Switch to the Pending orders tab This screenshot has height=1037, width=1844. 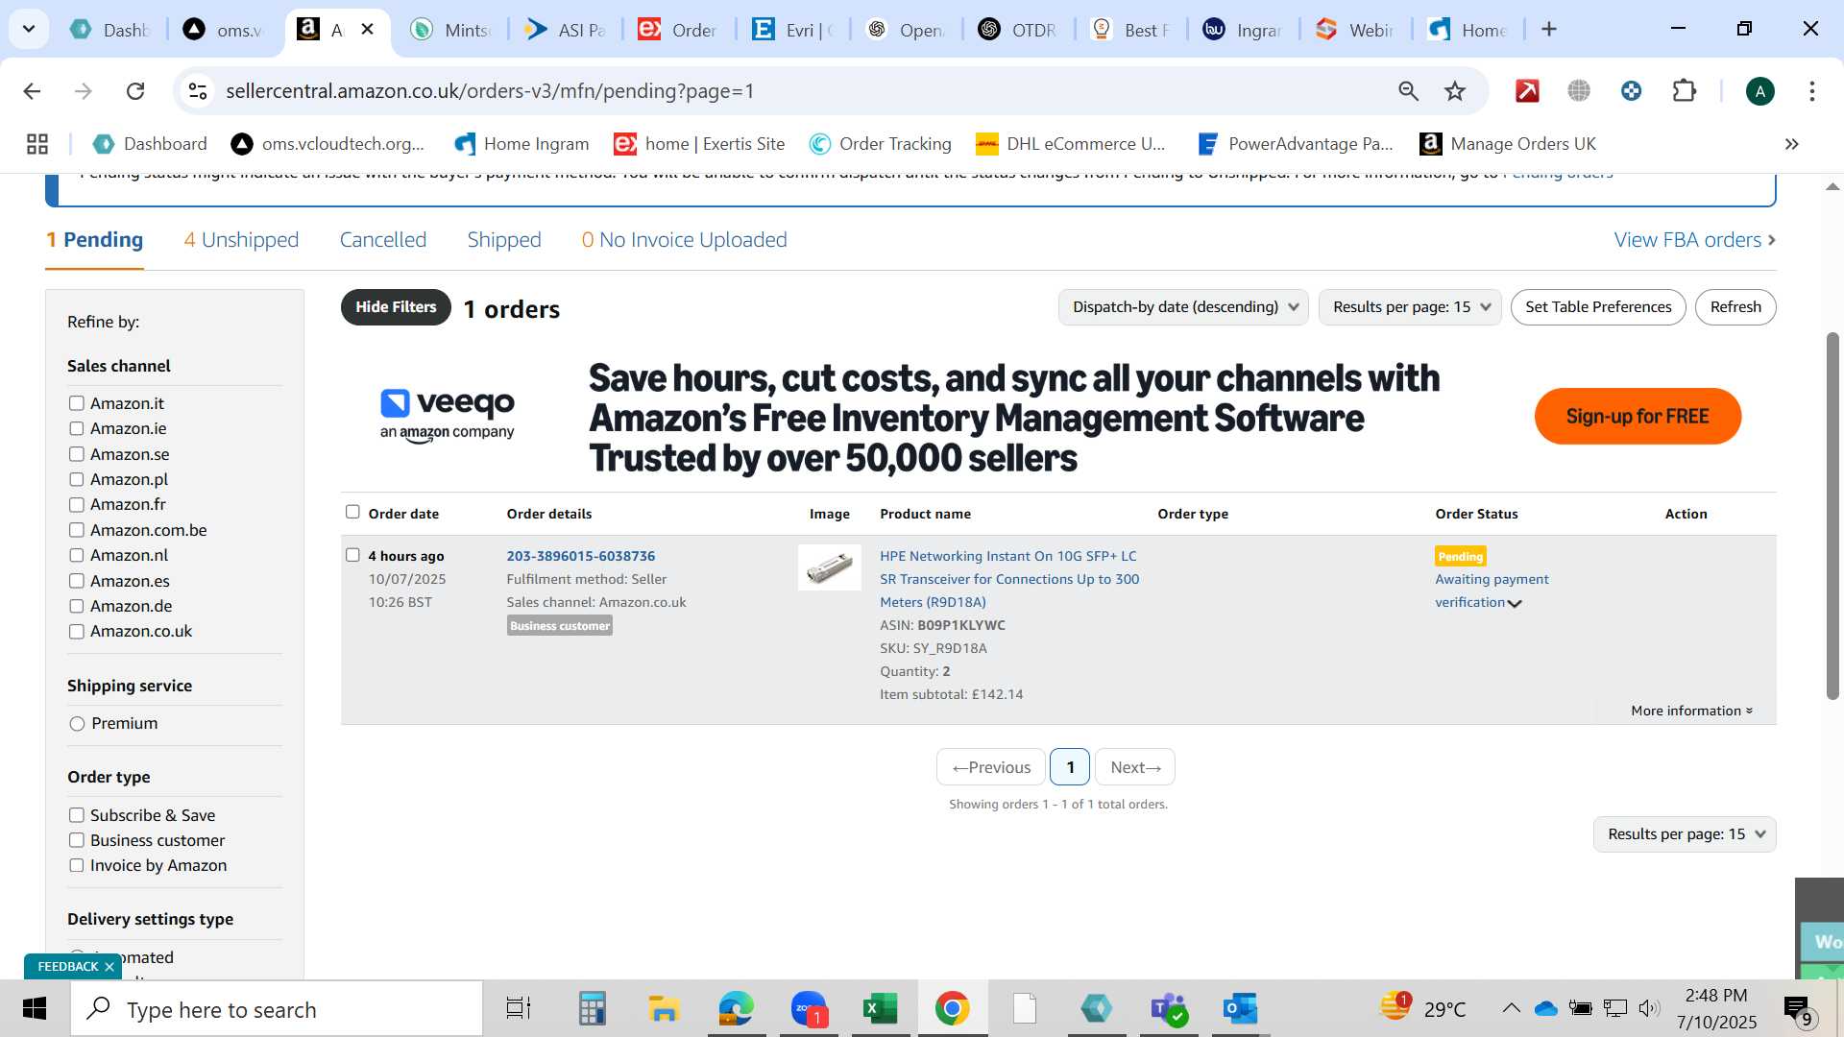(94, 240)
